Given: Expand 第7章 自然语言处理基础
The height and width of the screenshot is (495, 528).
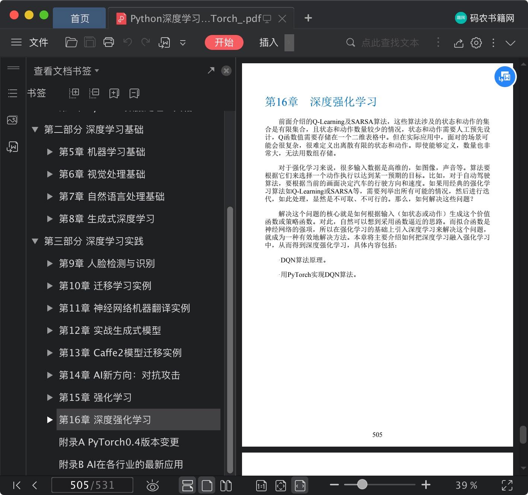Looking at the screenshot, I should [x=50, y=197].
